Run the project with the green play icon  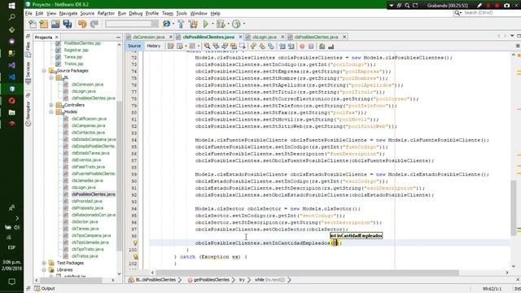206,24
